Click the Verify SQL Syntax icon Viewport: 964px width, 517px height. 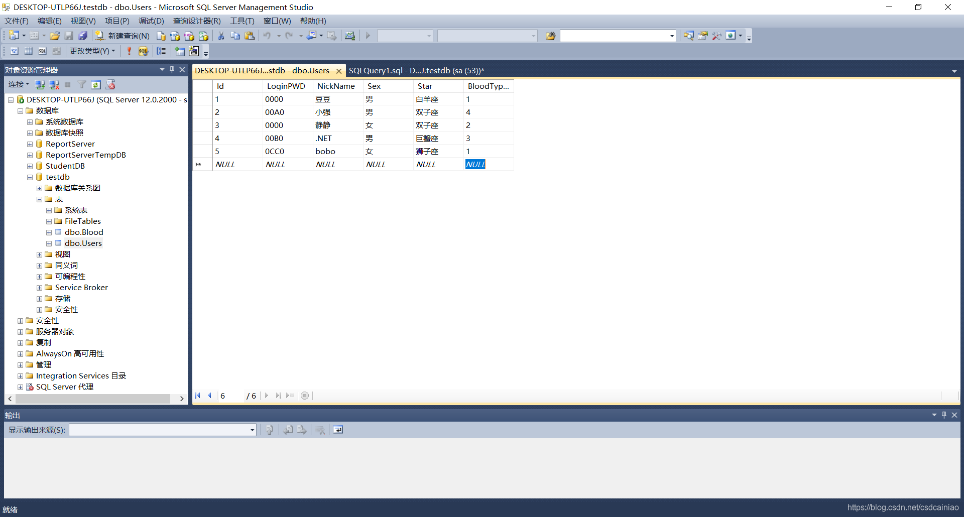[x=143, y=51]
